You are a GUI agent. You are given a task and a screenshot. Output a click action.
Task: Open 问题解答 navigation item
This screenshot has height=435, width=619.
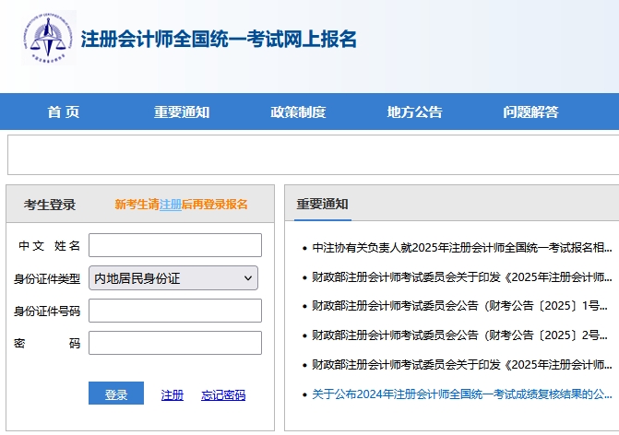[530, 112]
